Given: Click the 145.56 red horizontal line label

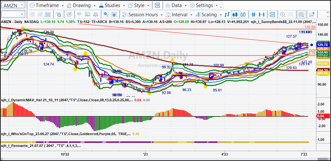Looking at the screenshot, I should (310, 27).
